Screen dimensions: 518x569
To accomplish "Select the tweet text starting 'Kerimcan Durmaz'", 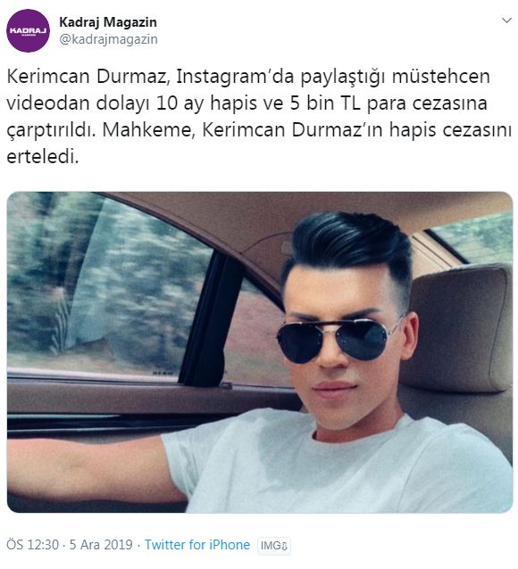I will (259, 117).
